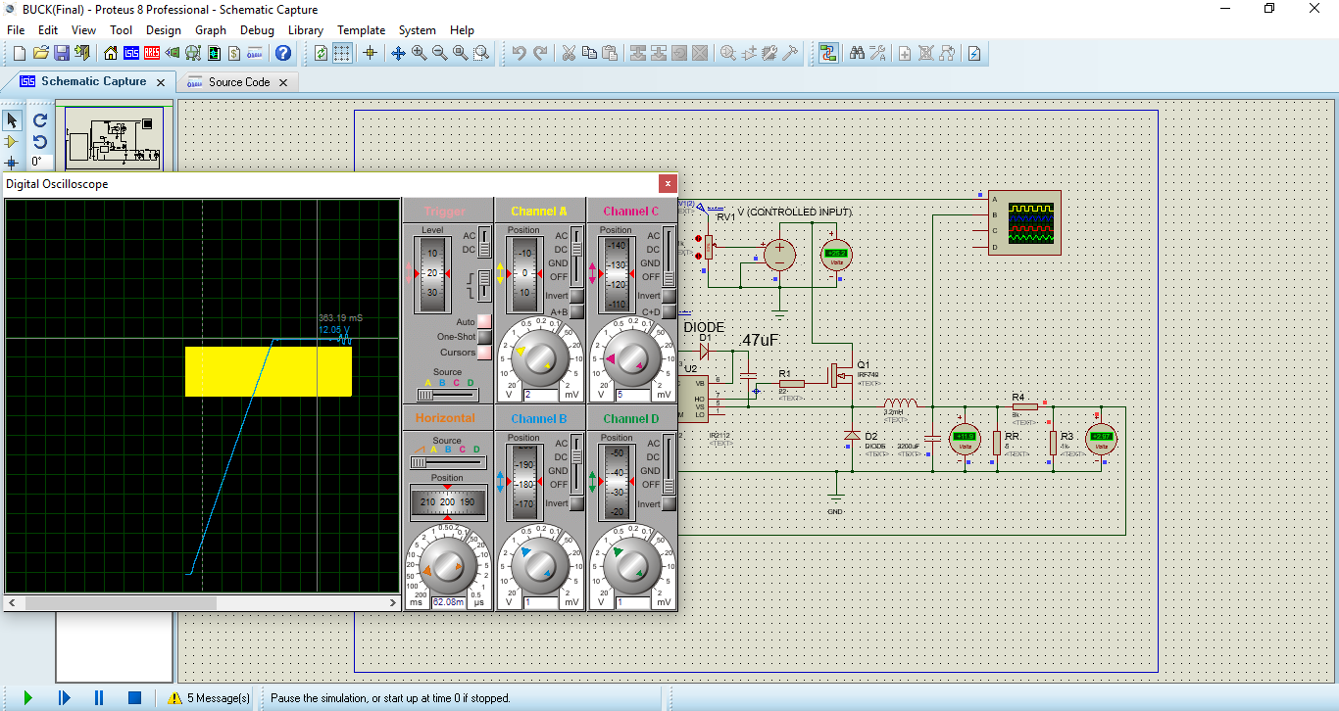Click the Channel A volts input field
This screenshot has height=711, width=1339.
[540, 395]
